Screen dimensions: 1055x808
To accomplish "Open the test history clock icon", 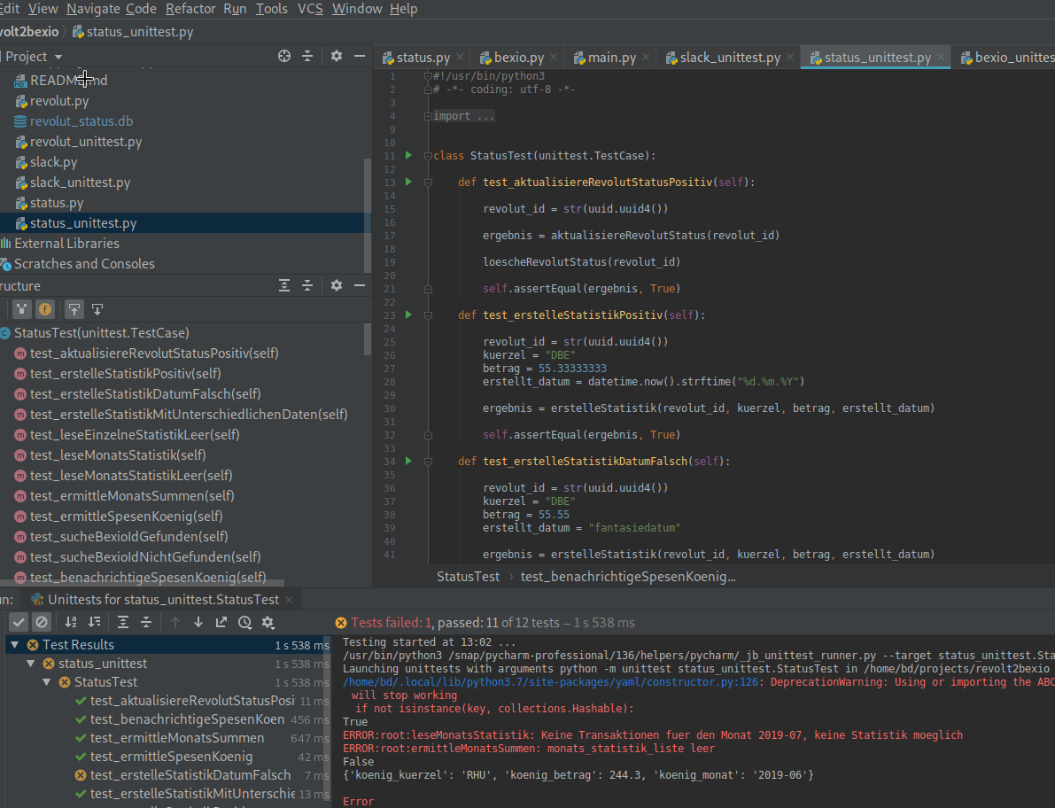I will 244,622.
